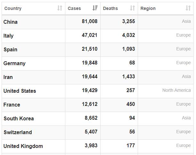Select the United States row label
This screenshot has height=155, width=196.
click(20, 91)
